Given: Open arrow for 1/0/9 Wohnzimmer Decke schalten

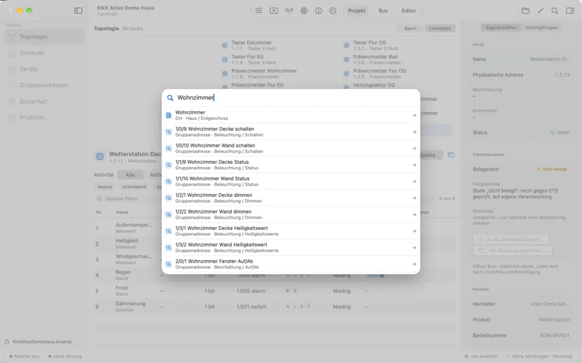Looking at the screenshot, I should [414, 132].
